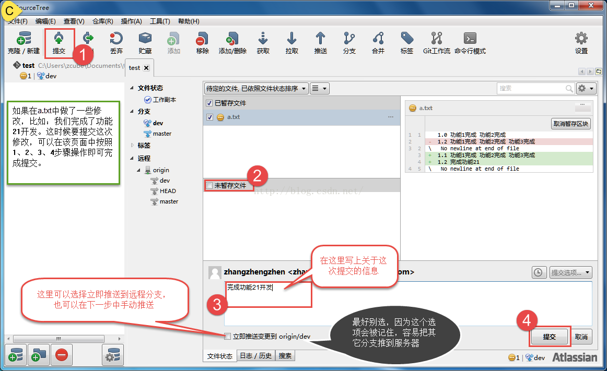Expand the Tags (标签) tree section
This screenshot has width=607, height=371.
(132, 146)
